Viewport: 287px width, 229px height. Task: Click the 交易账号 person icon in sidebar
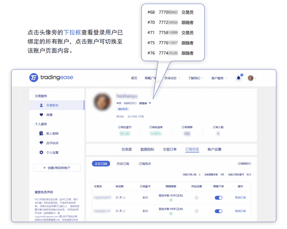pos(41,105)
